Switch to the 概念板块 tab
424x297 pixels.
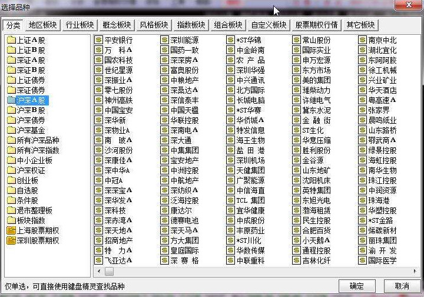tap(117, 25)
